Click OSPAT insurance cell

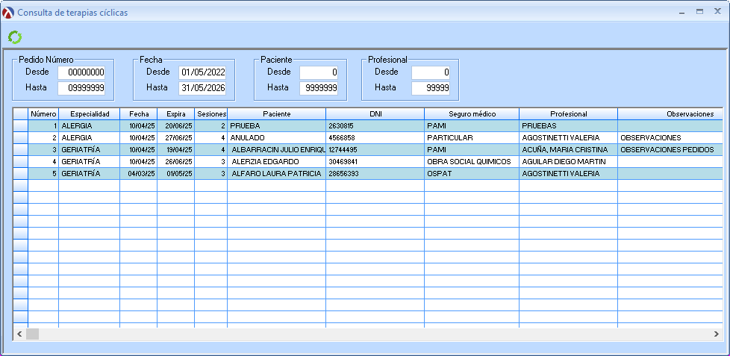coord(472,174)
